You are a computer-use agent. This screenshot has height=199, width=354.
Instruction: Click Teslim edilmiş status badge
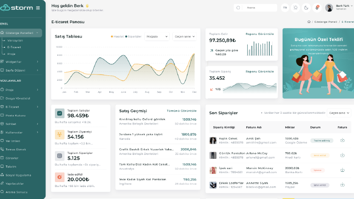pyautogui.click(x=322, y=141)
